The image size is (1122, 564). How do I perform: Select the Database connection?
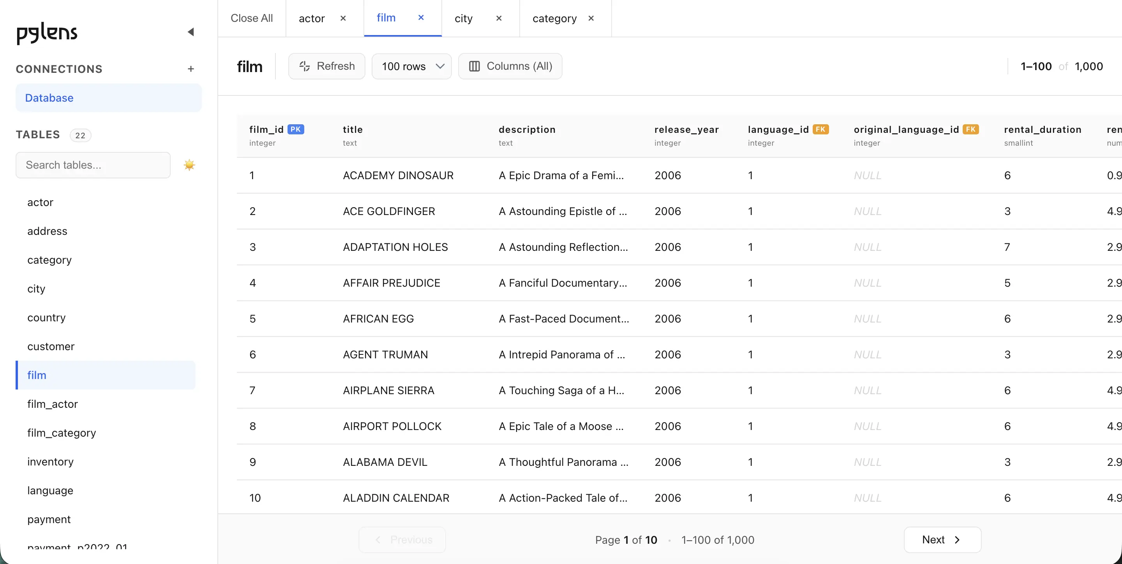[49, 97]
